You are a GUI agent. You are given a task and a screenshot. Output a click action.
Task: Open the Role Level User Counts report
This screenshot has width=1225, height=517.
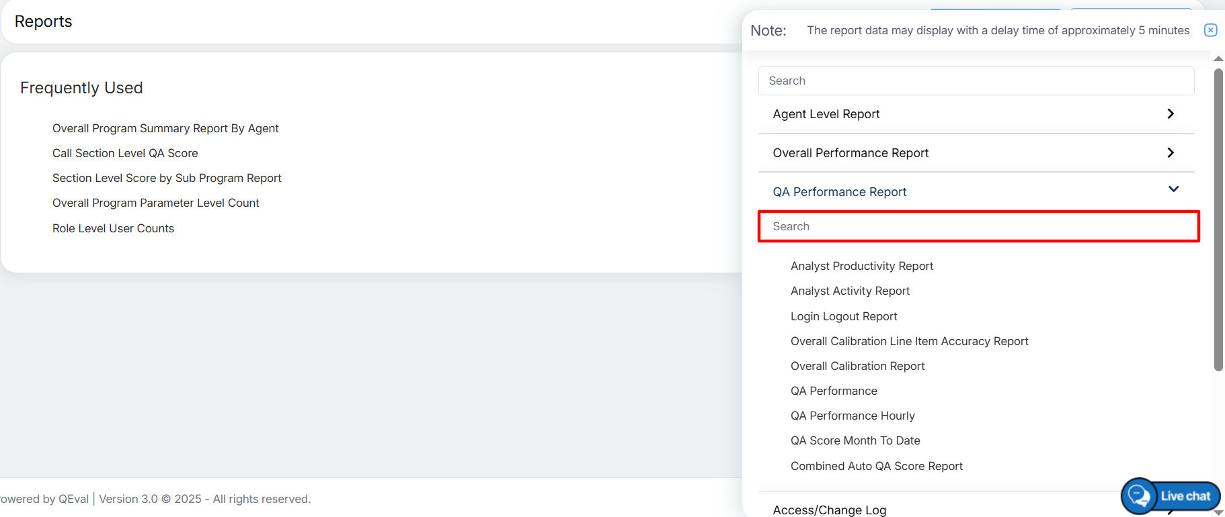point(113,228)
